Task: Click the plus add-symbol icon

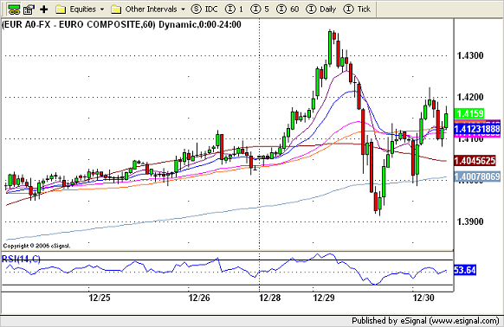Action: [44, 10]
